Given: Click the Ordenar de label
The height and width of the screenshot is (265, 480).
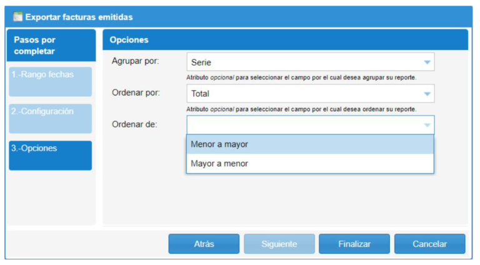Looking at the screenshot, I should coord(134,124).
